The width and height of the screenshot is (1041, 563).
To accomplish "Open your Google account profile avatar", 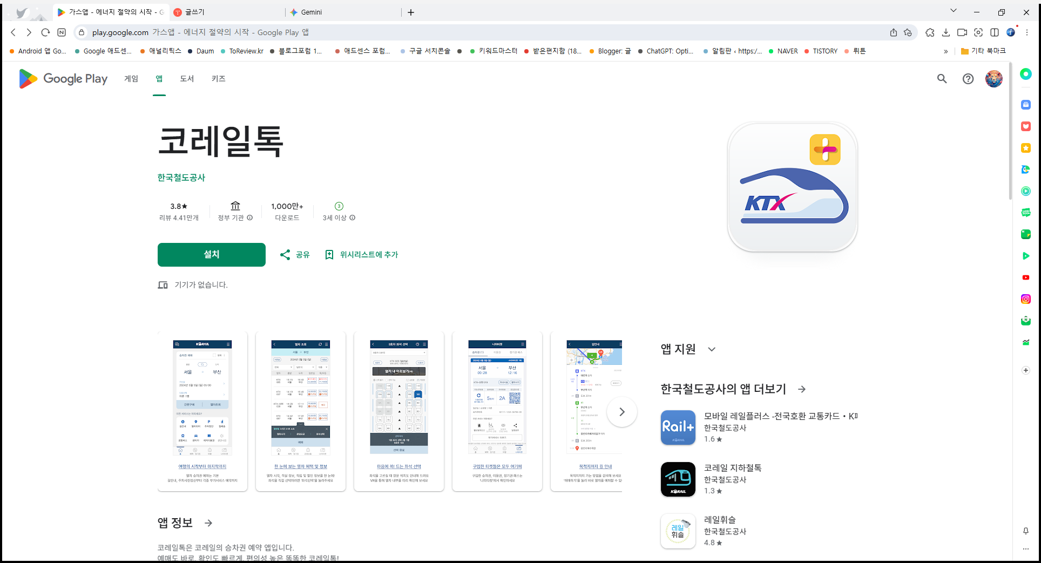I will pos(993,79).
